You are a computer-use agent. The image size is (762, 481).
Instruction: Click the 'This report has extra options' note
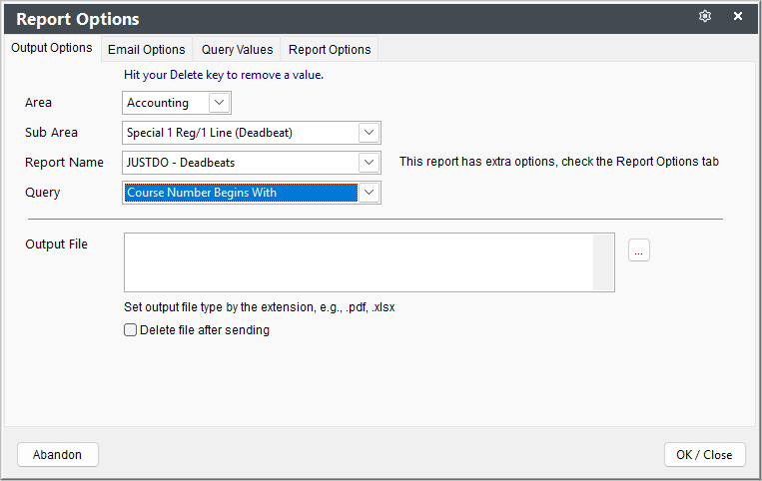(x=559, y=162)
